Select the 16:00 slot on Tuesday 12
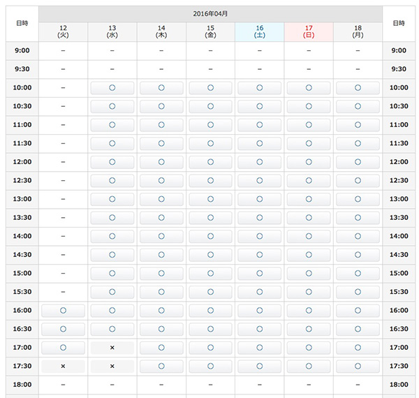The width and height of the screenshot is (419, 398). click(63, 310)
